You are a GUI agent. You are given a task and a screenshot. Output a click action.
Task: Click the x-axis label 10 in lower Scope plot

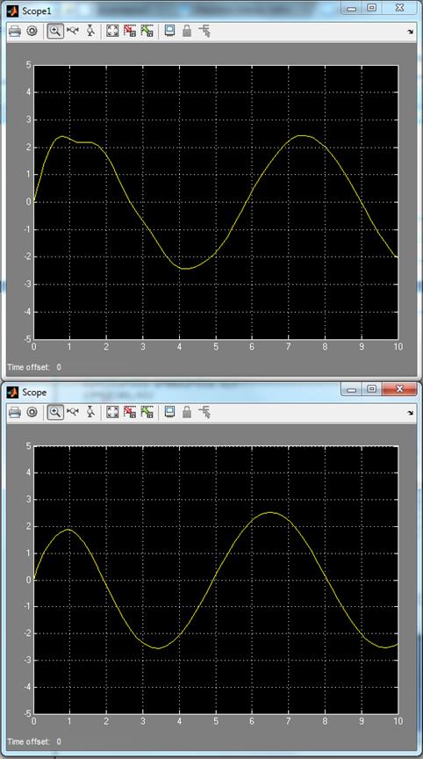(x=398, y=721)
